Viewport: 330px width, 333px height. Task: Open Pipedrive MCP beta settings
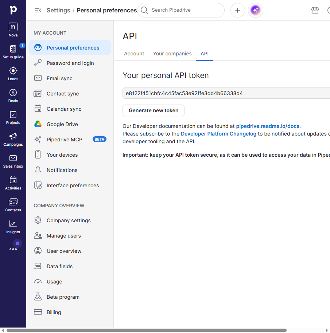point(70,140)
